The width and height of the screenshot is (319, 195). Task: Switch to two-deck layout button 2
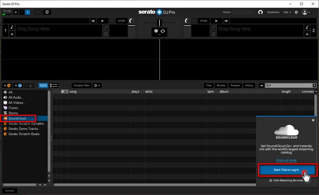coord(28,12)
